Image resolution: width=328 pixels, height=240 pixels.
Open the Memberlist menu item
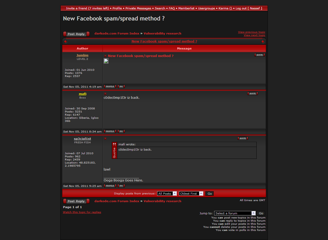[186, 8]
